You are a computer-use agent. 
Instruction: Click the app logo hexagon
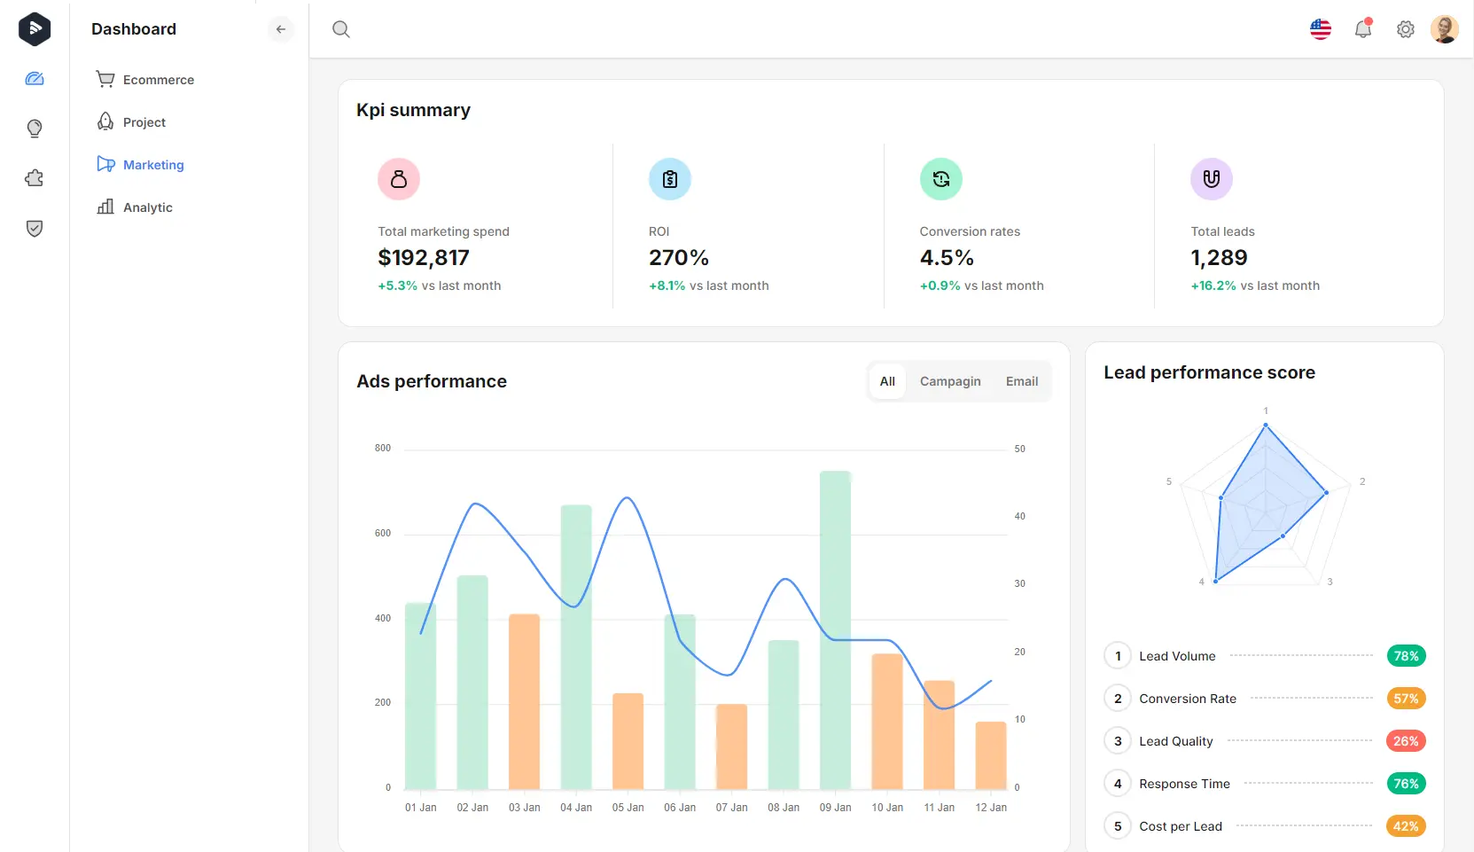(x=35, y=29)
